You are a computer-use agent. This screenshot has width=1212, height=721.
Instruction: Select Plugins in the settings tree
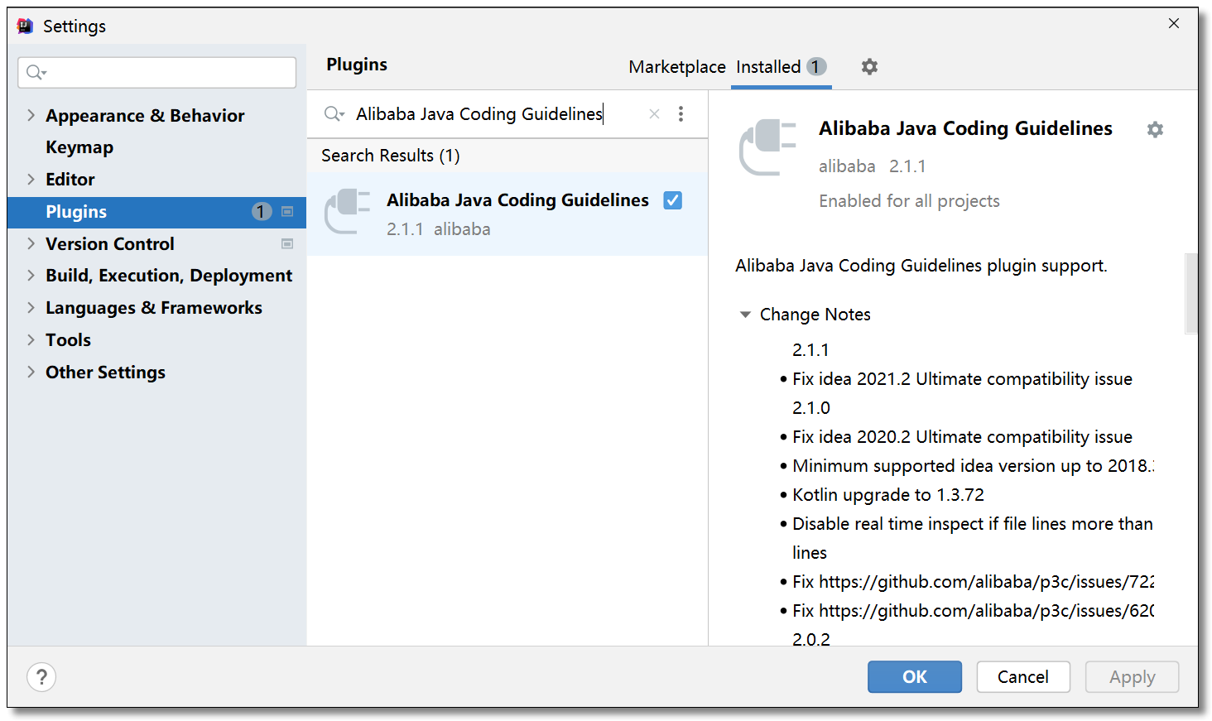click(x=156, y=212)
